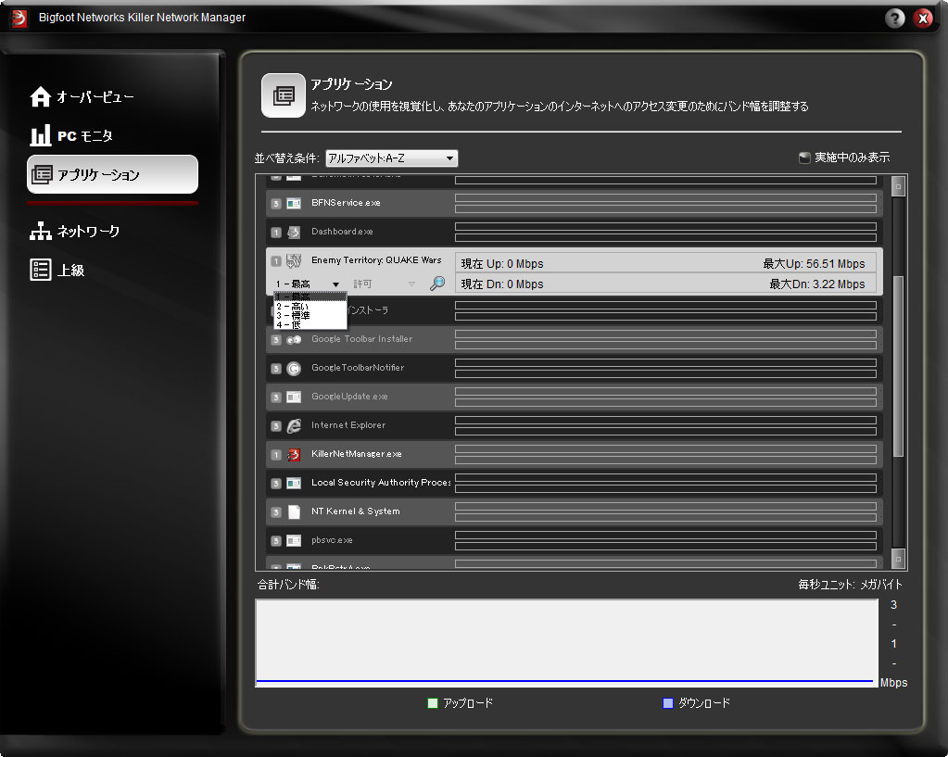Select the Internet Explorer row
The image size is (948, 757).
575,425
